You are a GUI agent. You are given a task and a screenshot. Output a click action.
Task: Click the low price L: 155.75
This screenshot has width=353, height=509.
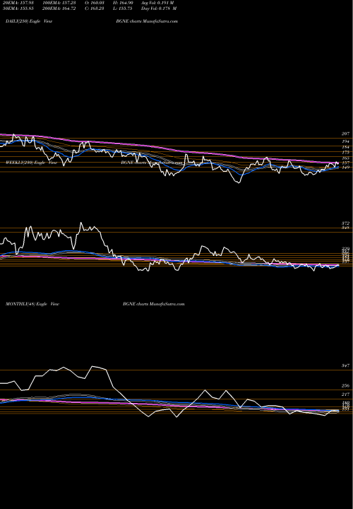123,8
